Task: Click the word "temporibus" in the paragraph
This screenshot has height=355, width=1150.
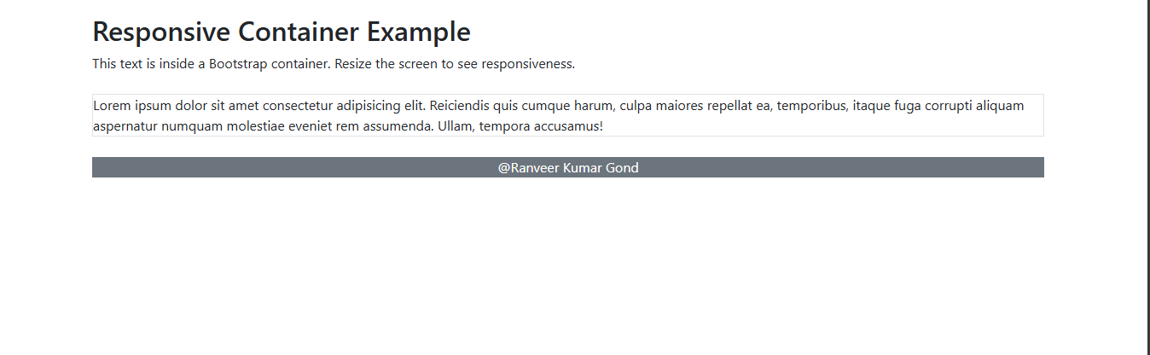Action: (x=810, y=106)
